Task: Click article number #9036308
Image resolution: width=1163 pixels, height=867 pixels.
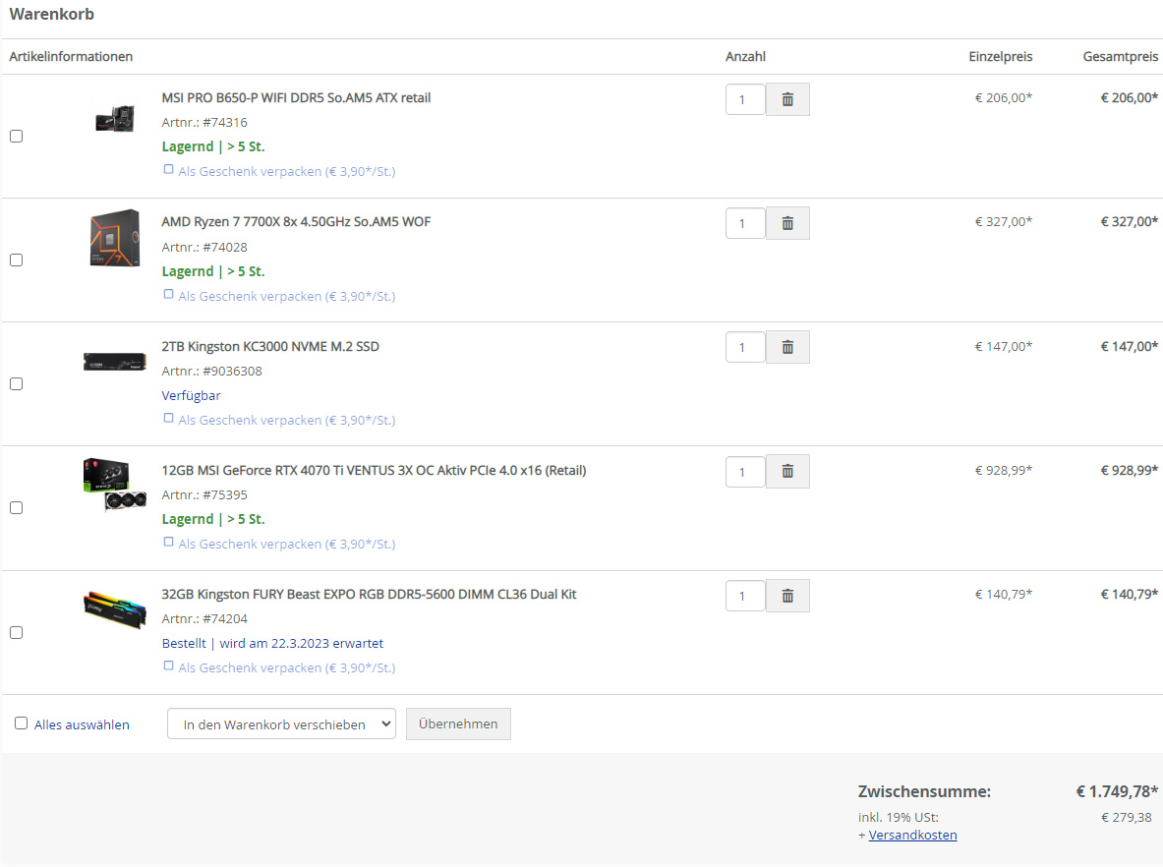Action: click(232, 371)
